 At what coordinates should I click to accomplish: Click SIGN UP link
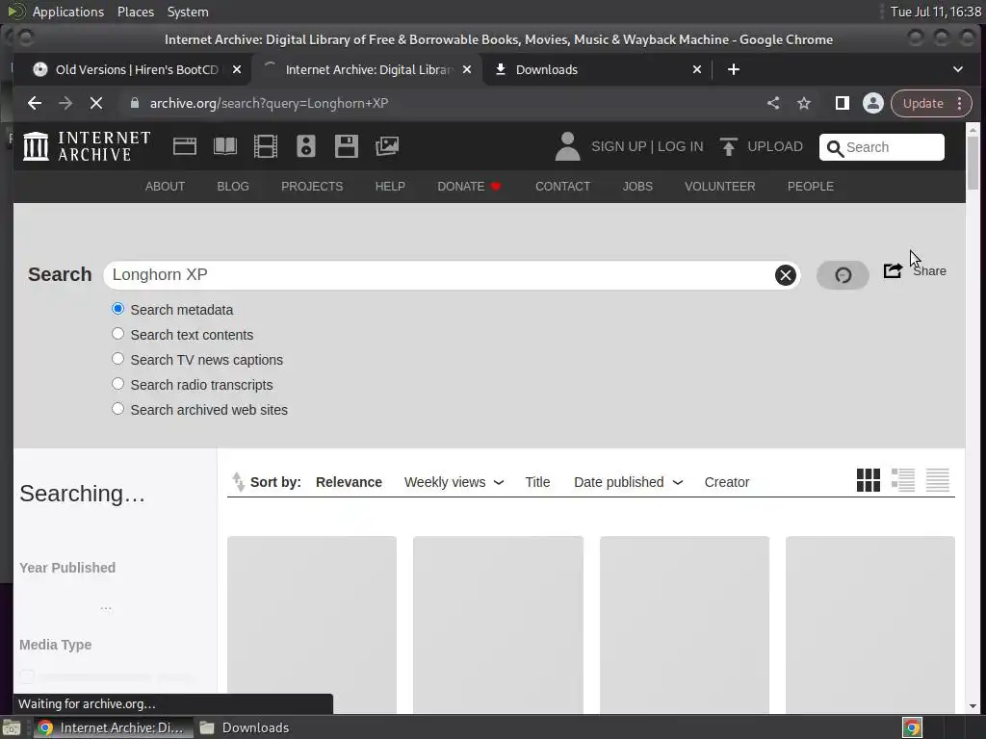coord(619,146)
